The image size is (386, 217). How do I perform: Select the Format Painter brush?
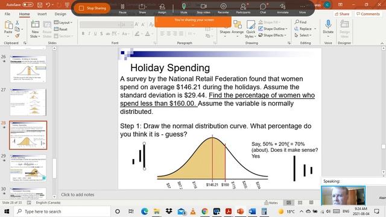coord(17,36)
